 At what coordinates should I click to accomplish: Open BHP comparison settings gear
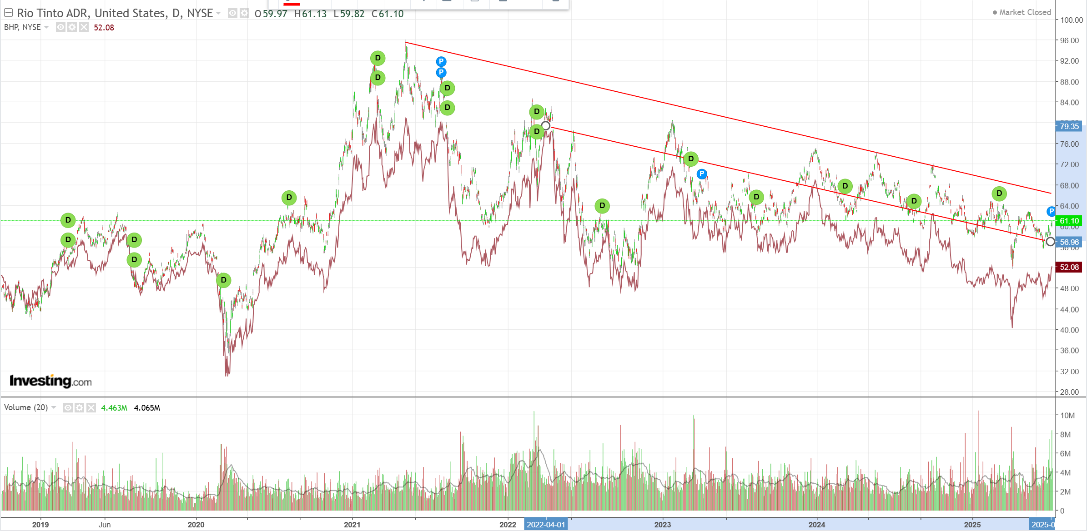(72, 27)
